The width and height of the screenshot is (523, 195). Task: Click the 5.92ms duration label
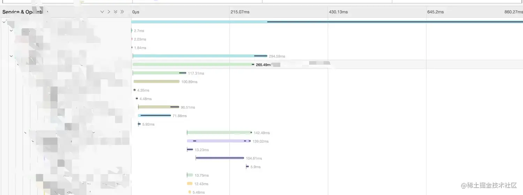(148, 125)
